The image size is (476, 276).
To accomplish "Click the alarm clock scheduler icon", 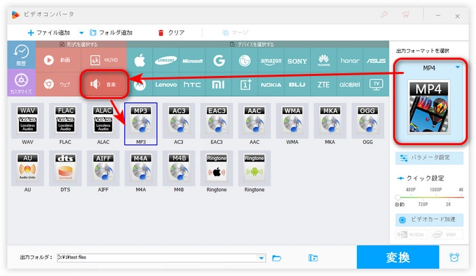I will pos(454,258).
